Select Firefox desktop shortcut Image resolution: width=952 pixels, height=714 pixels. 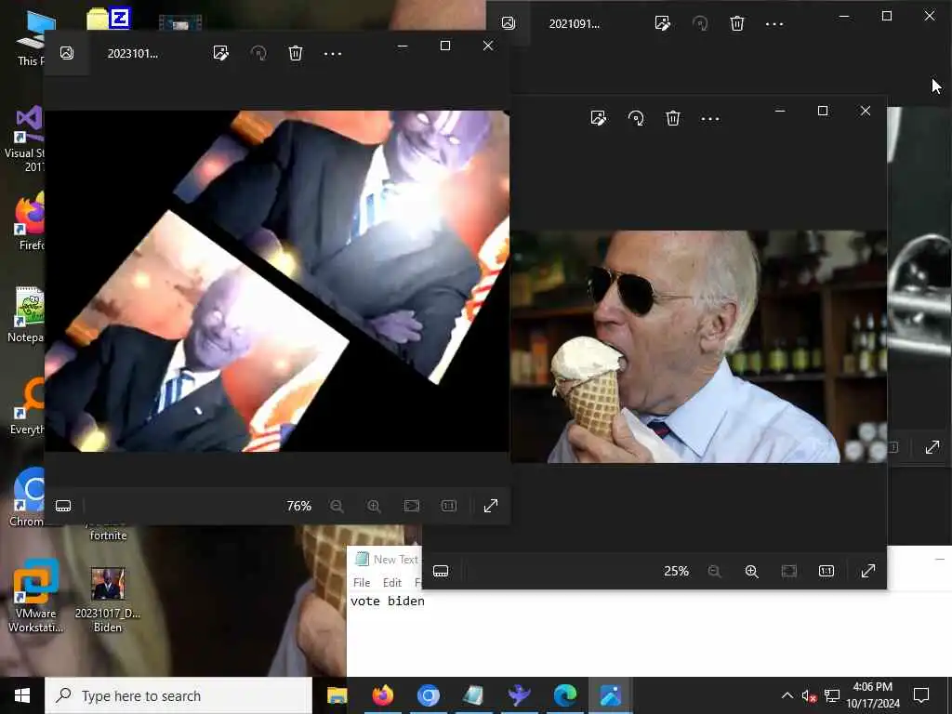pos(29,221)
